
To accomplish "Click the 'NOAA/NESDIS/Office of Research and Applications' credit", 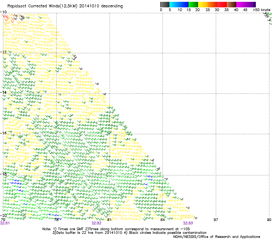I will (216, 237).
